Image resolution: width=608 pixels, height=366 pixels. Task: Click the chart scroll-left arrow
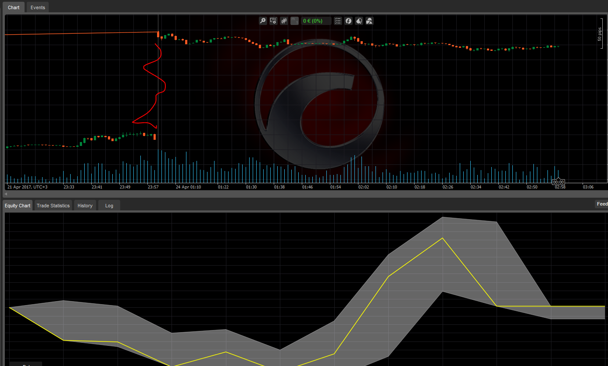coord(6,193)
